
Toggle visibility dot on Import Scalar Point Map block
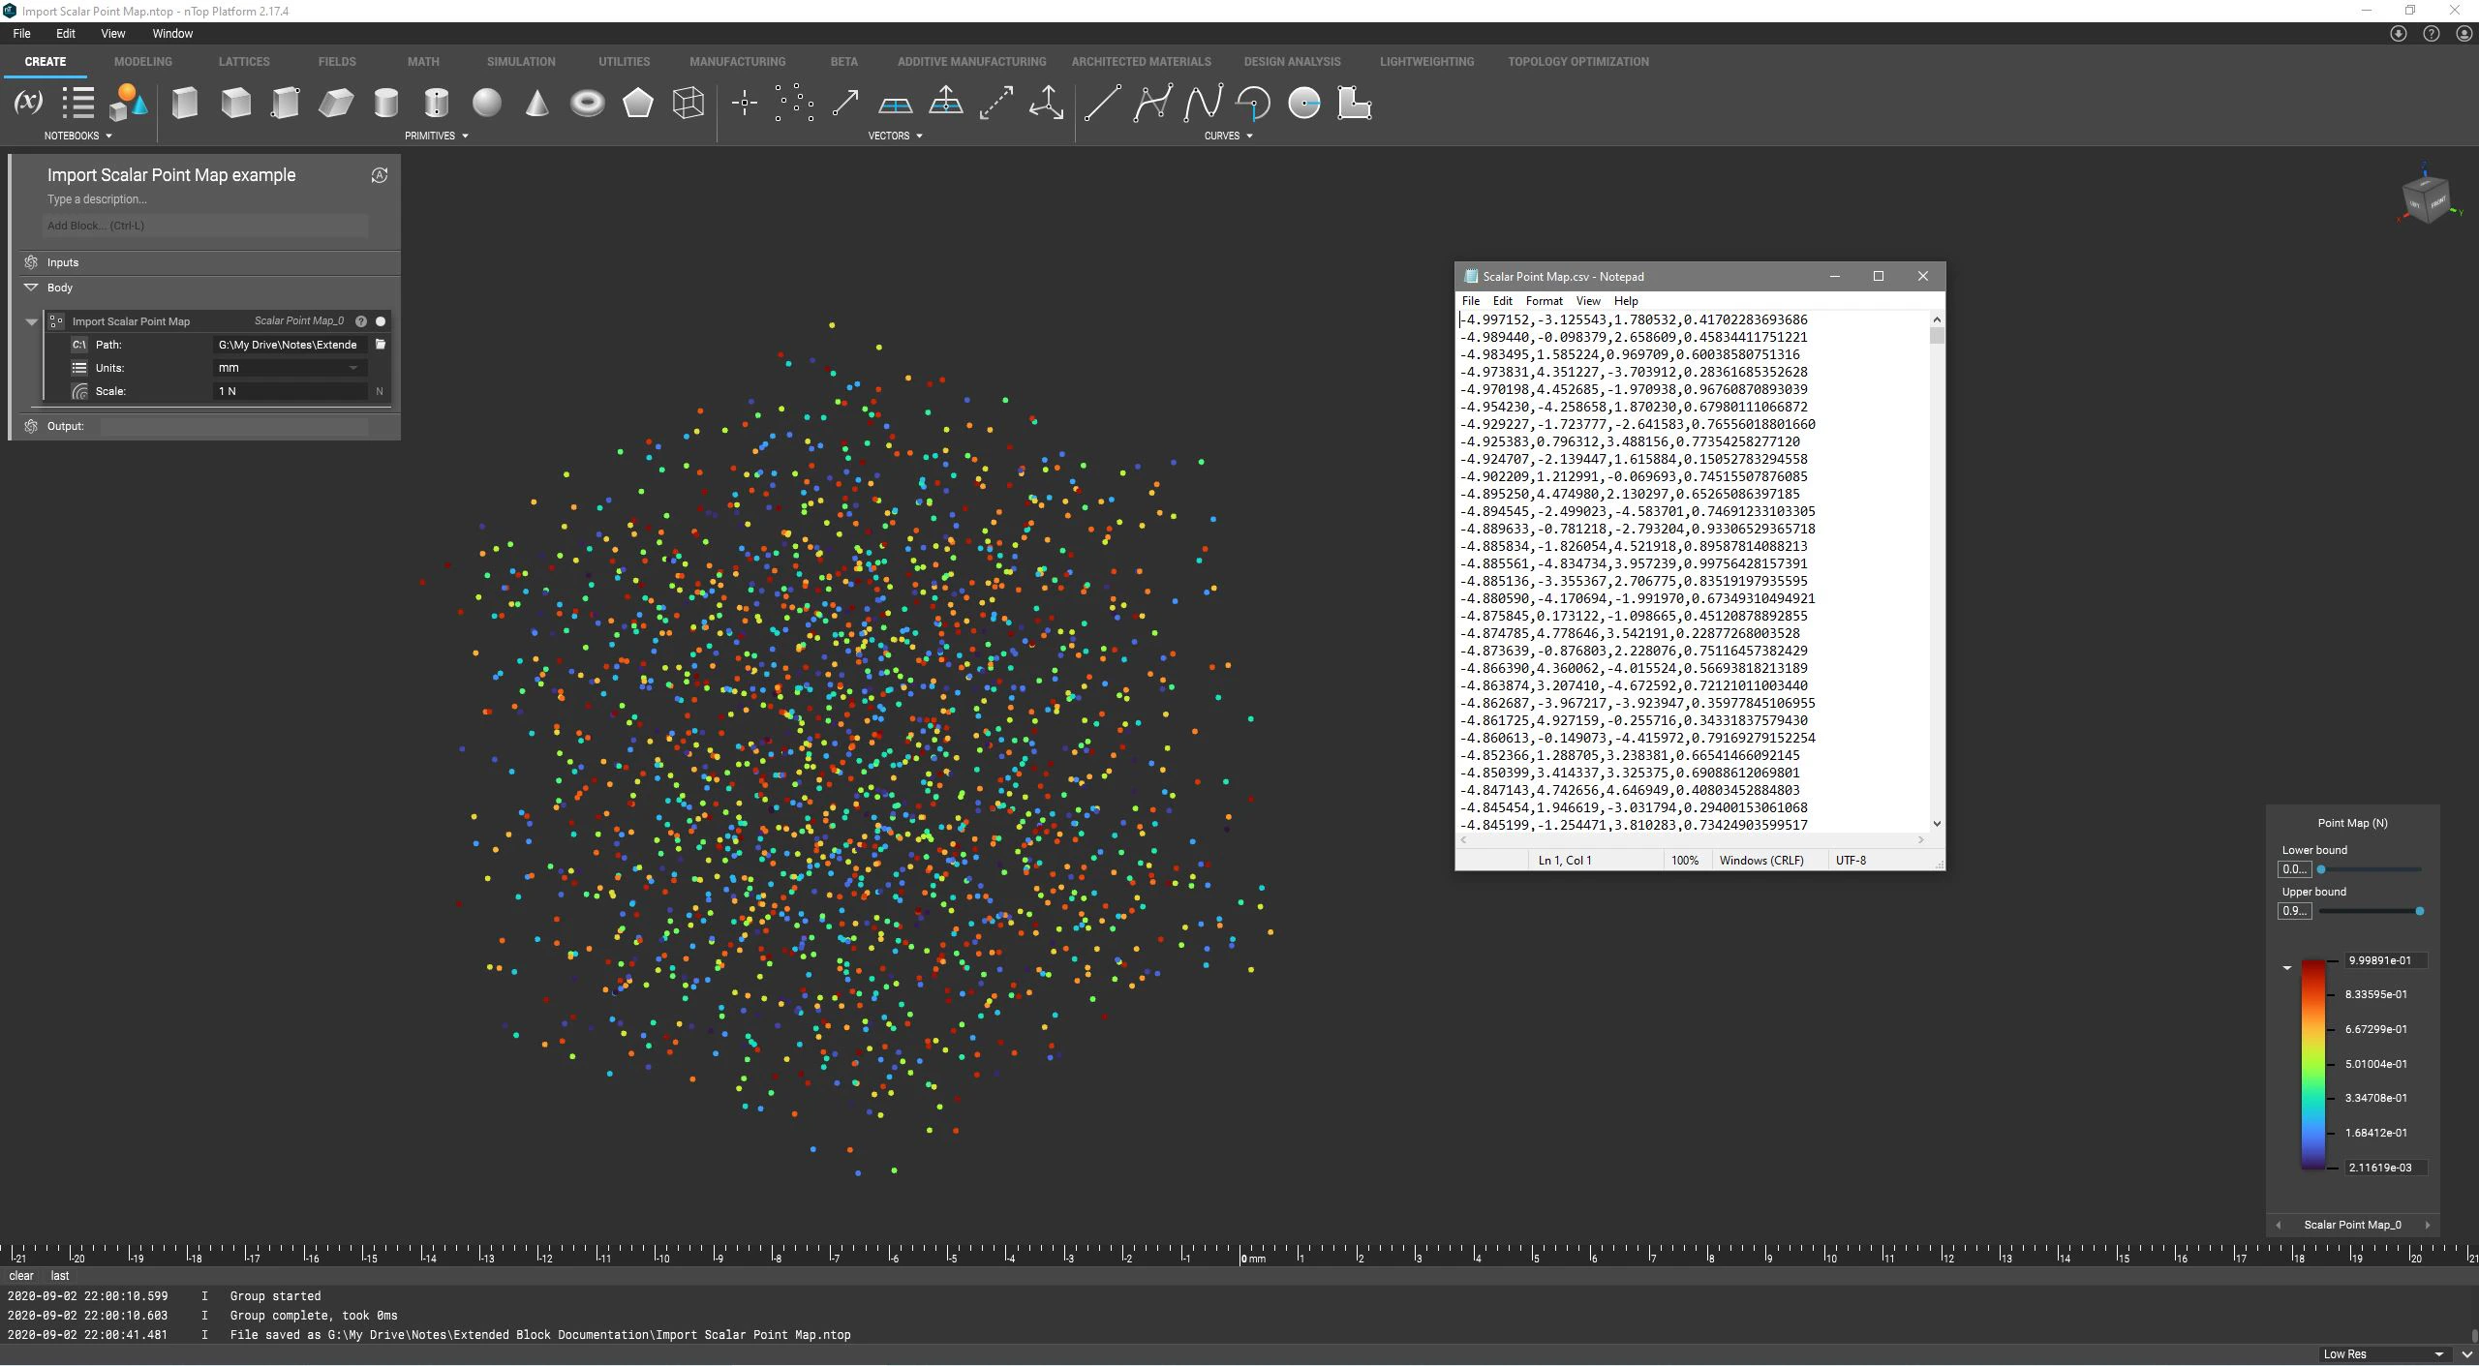380,320
